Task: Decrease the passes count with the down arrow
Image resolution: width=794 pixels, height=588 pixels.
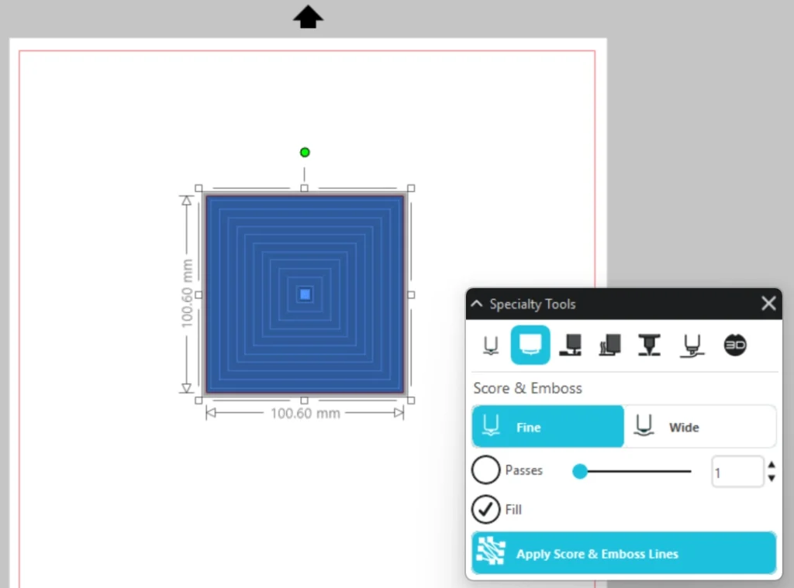Action: click(771, 478)
